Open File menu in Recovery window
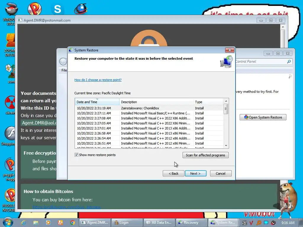The height and width of the screenshot is (227, 303). point(64,70)
